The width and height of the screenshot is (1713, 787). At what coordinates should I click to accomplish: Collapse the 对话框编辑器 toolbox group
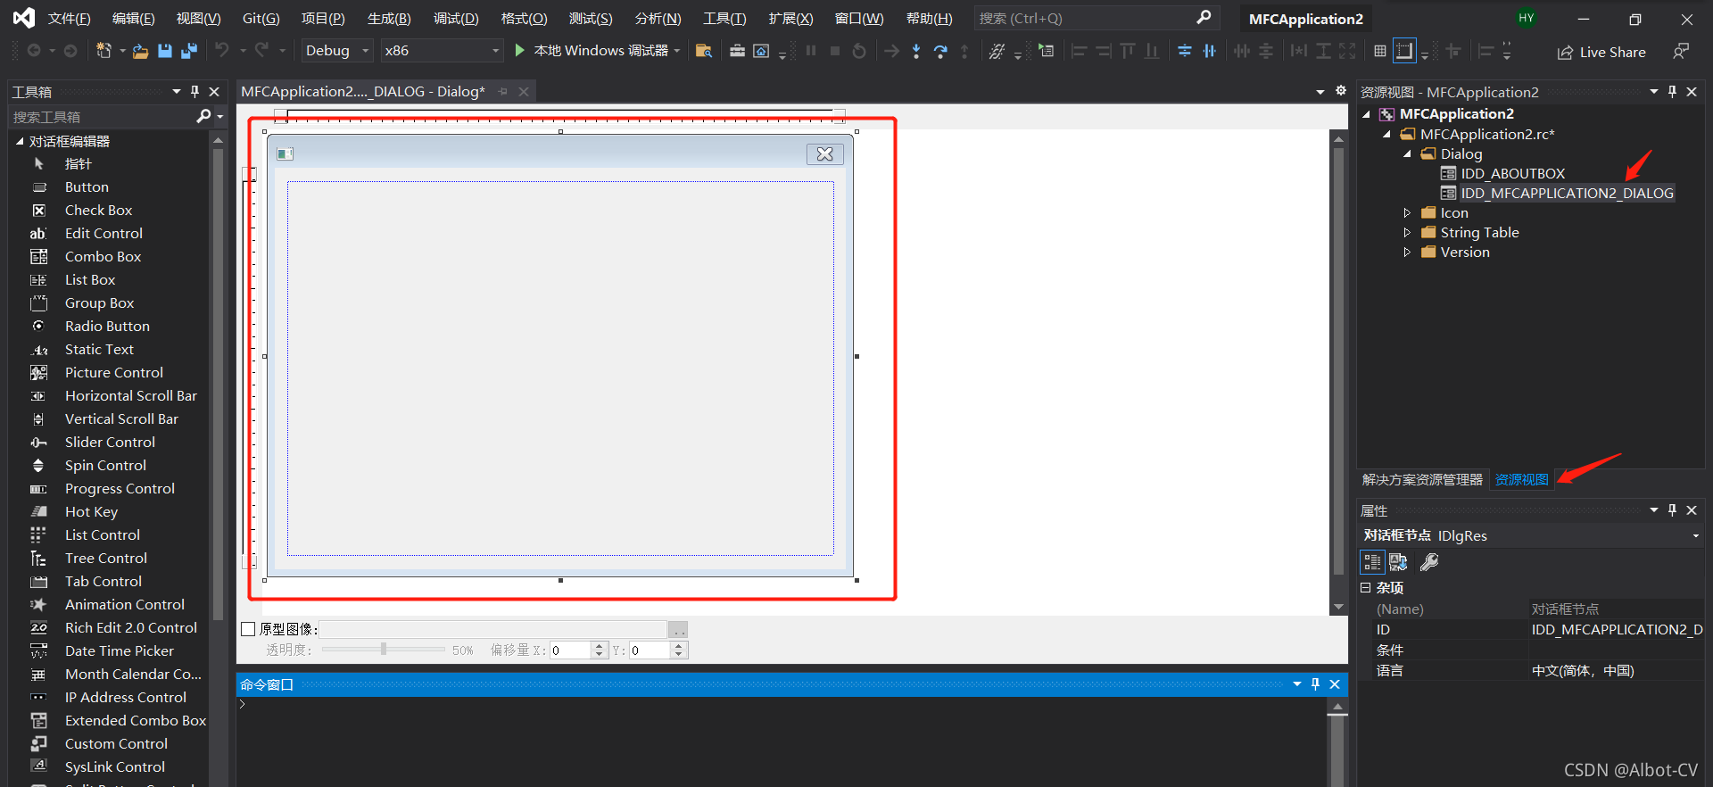pos(20,141)
